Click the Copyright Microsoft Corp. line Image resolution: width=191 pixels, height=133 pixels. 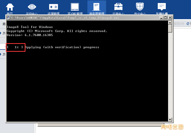coord(57,31)
